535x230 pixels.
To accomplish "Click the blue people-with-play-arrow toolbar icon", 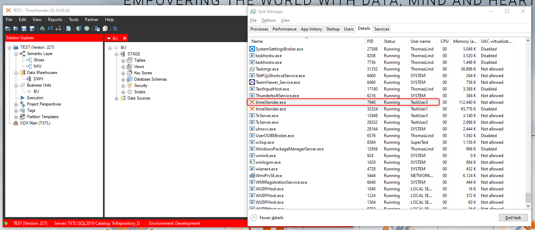I will (x=50, y=29).
